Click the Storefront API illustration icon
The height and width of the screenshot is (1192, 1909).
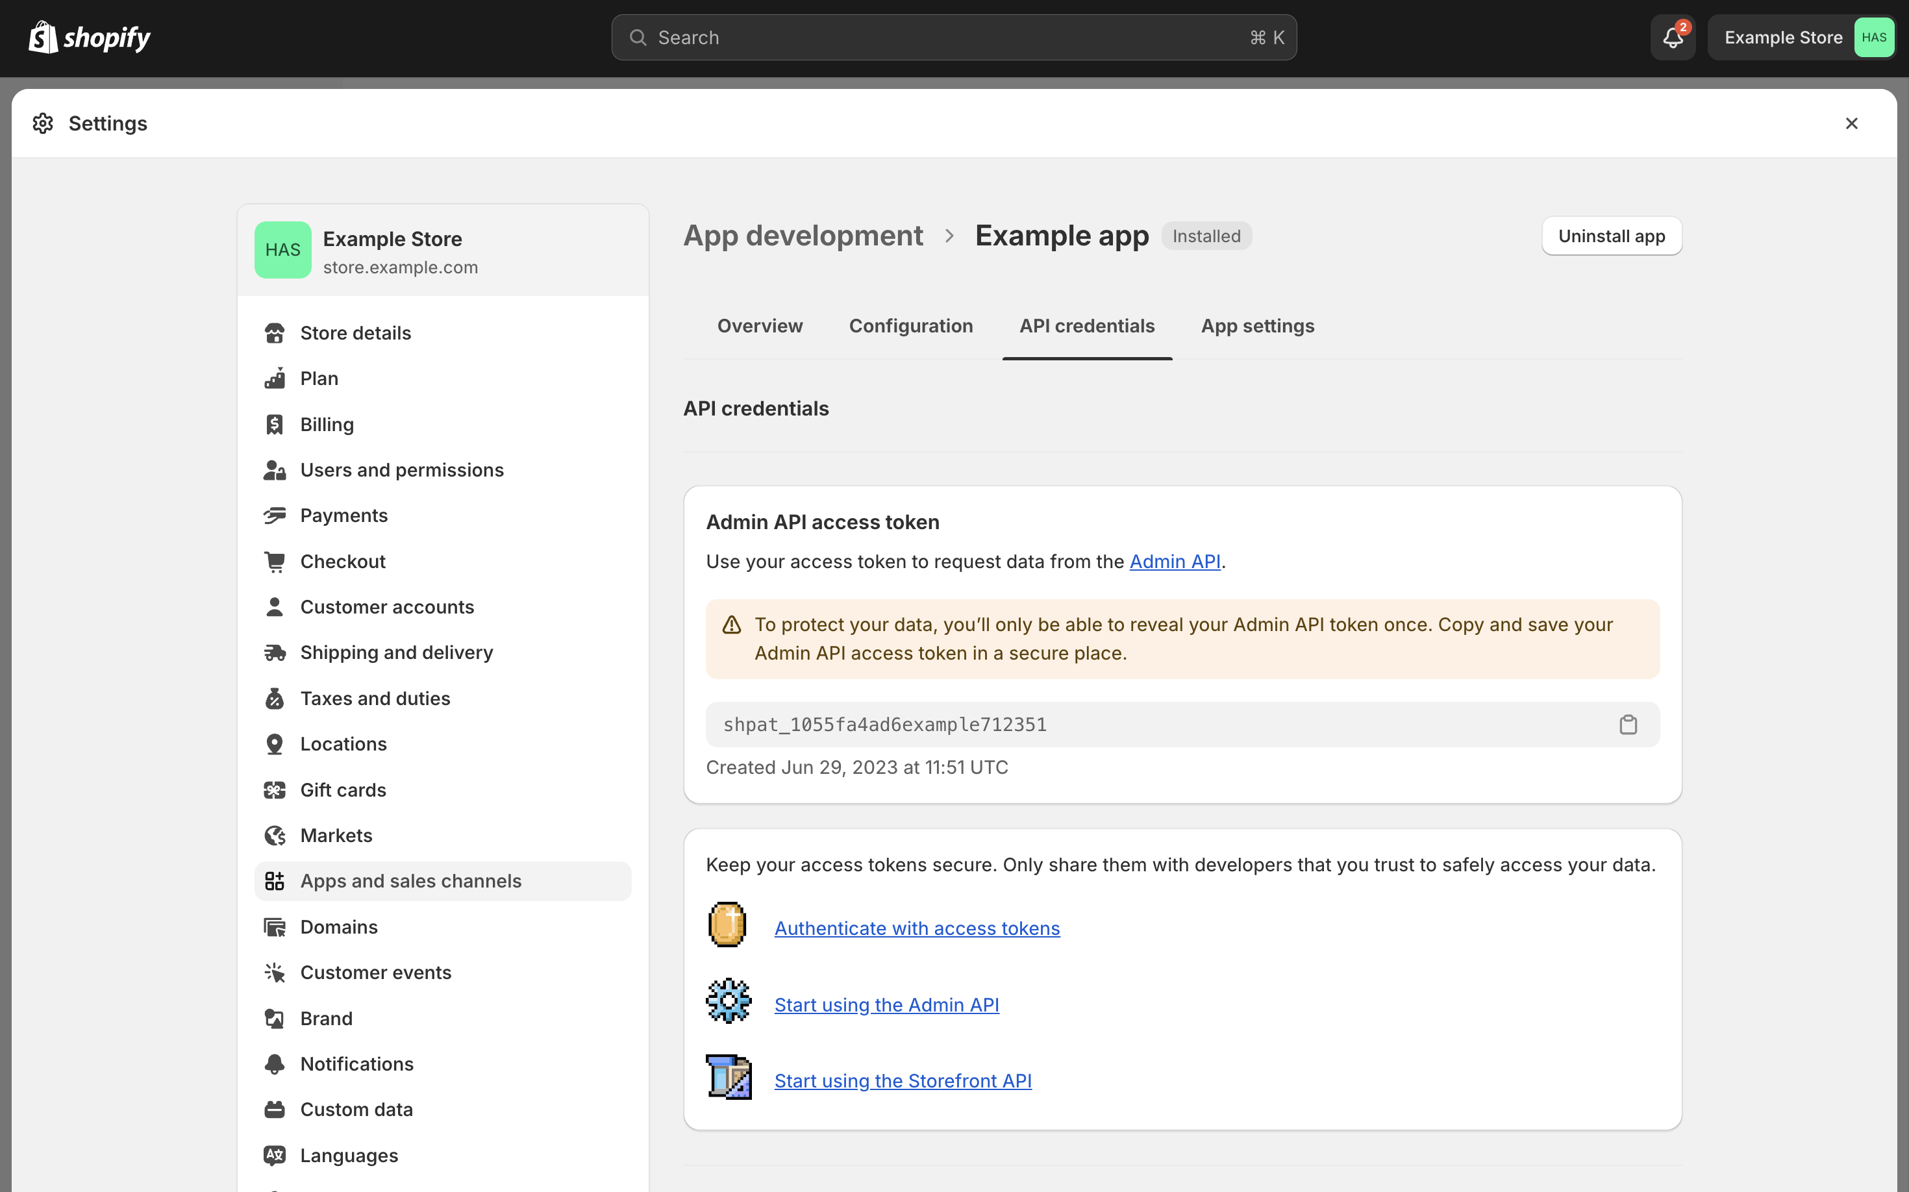point(729,1077)
